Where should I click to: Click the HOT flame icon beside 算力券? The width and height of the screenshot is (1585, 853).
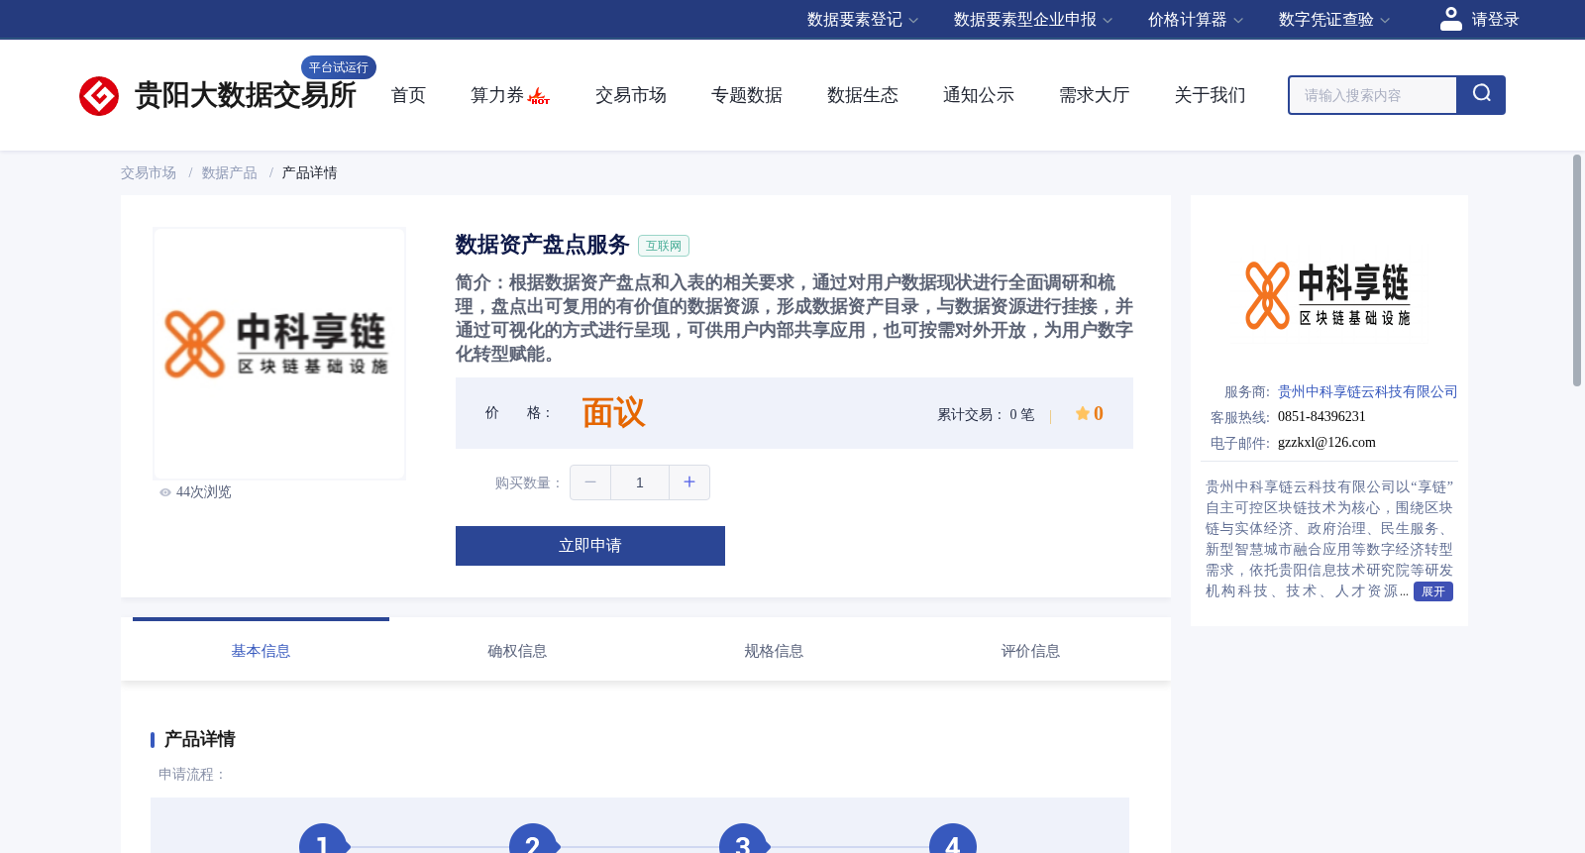tap(539, 96)
